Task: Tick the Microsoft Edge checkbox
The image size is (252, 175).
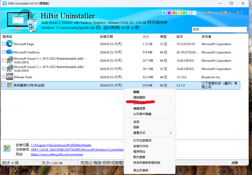Action: [x=4, y=44]
